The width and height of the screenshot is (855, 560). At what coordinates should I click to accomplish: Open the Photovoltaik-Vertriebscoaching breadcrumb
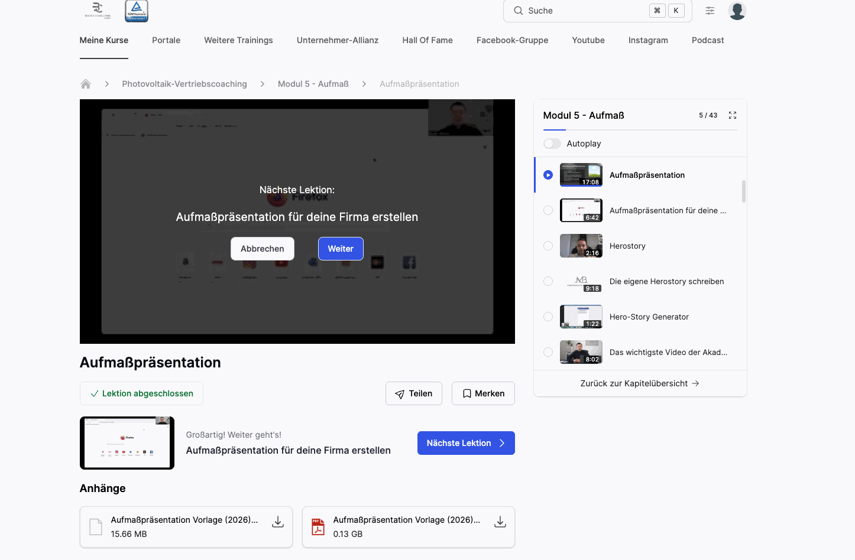(184, 84)
